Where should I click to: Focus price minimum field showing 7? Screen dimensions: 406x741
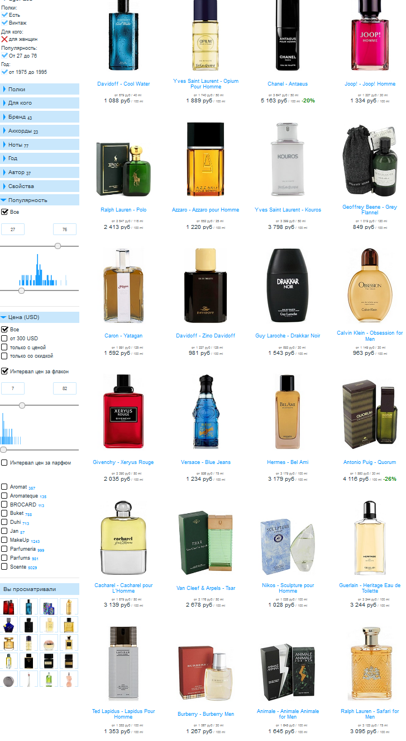[x=13, y=388]
